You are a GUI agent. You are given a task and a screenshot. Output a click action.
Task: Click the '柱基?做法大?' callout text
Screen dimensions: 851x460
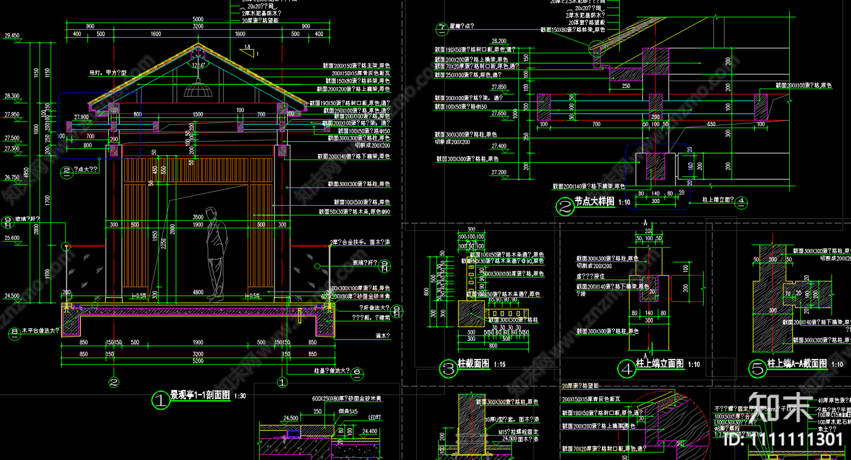click(332, 370)
